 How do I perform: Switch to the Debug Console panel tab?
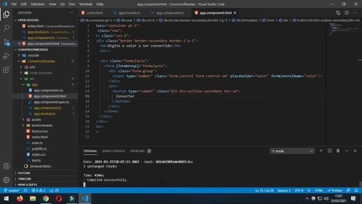click(x=114, y=151)
